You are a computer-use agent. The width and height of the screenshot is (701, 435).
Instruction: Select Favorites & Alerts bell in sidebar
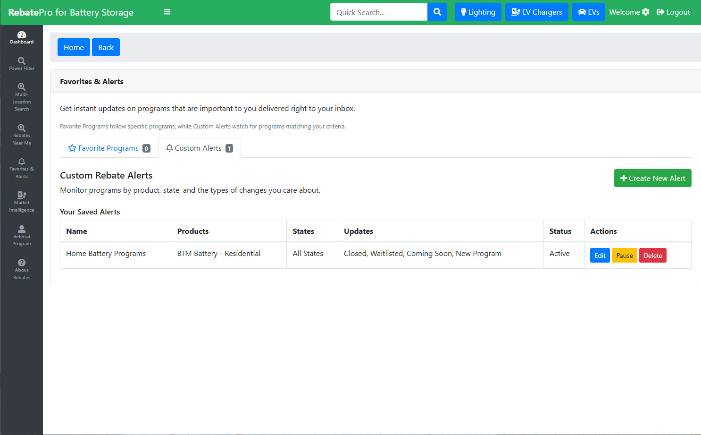(x=22, y=169)
